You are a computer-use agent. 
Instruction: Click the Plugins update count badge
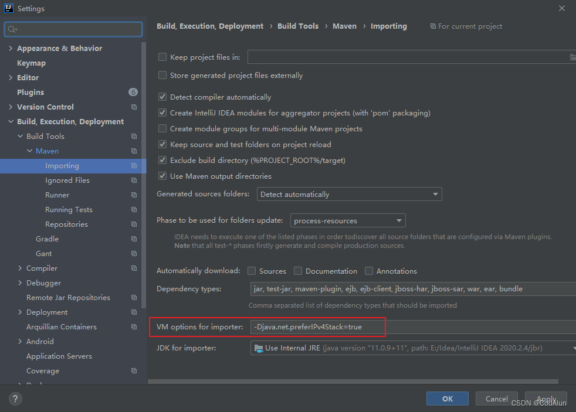(x=133, y=92)
